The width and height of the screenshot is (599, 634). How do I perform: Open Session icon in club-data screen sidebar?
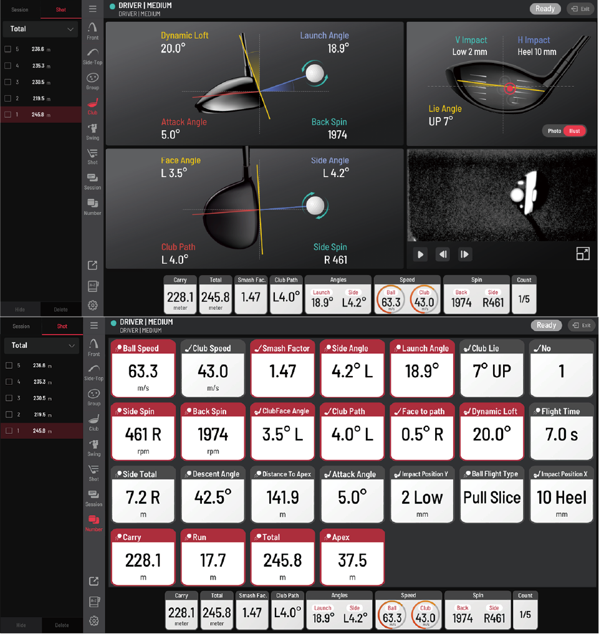[x=92, y=181]
